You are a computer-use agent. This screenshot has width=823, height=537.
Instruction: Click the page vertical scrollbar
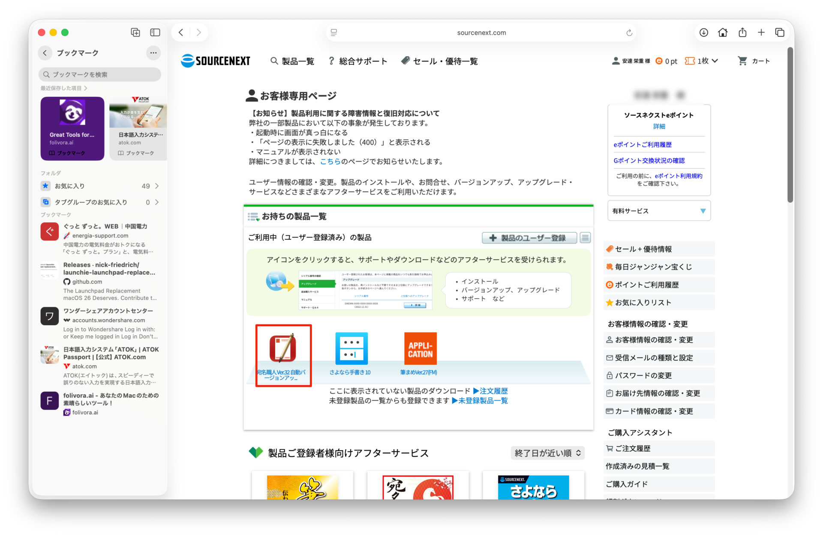(x=790, y=124)
